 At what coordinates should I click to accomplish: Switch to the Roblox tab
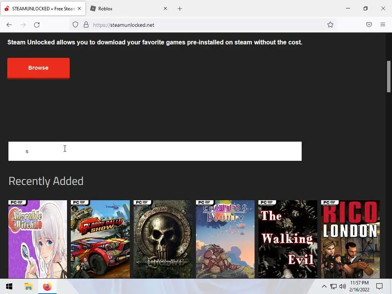[x=129, y=8]
